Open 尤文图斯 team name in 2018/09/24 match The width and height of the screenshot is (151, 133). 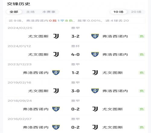coord(113,109)
